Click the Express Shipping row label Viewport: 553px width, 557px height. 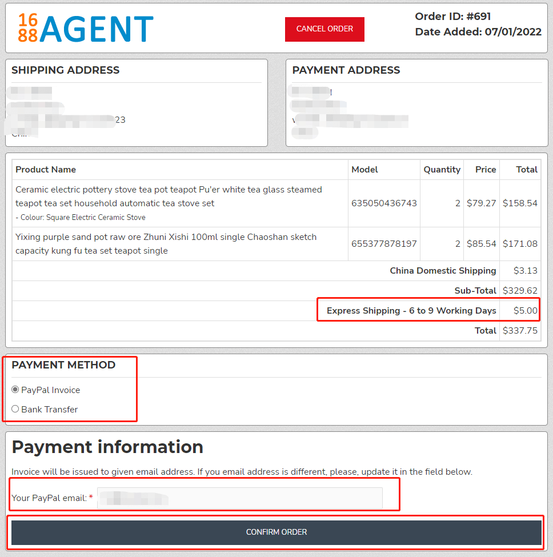point(411,311)
